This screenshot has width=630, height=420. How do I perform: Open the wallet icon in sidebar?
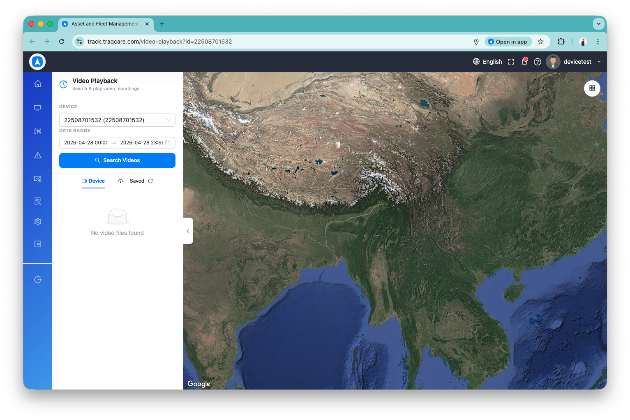click(38, 244)
